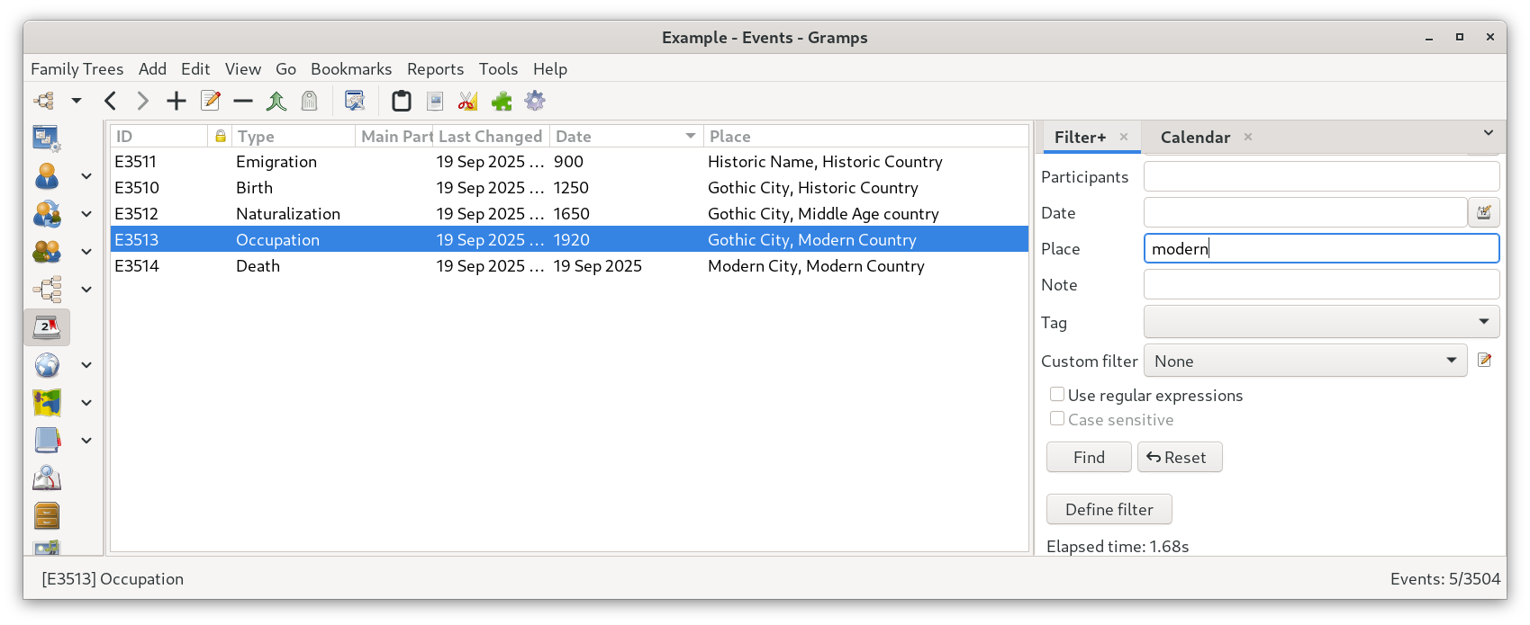This screenshot has width=1530, height=625.
Task: Expand the Families view options chevron
Action: 86,252
